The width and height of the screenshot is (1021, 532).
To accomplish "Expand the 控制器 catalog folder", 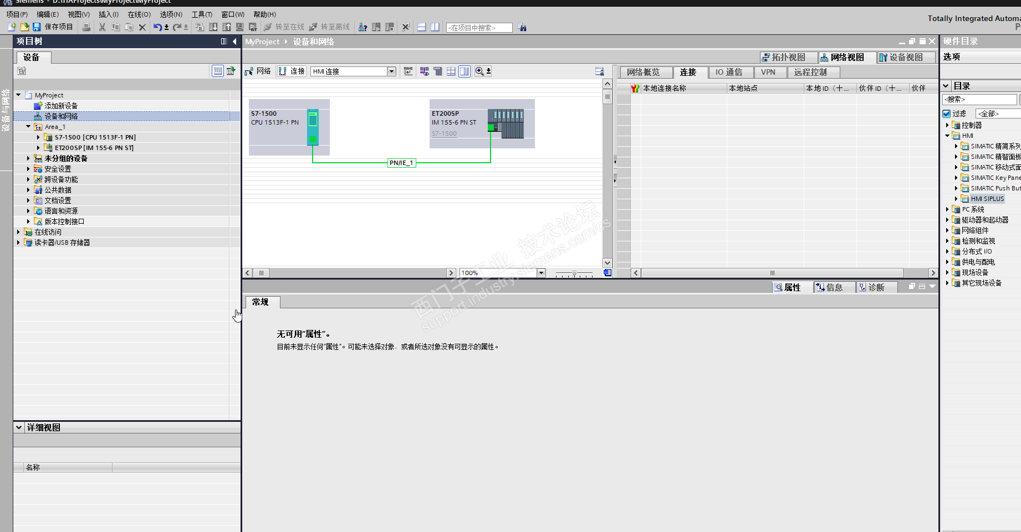I will coord(947,125).
